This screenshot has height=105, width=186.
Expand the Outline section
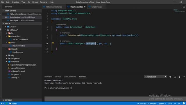3,100
